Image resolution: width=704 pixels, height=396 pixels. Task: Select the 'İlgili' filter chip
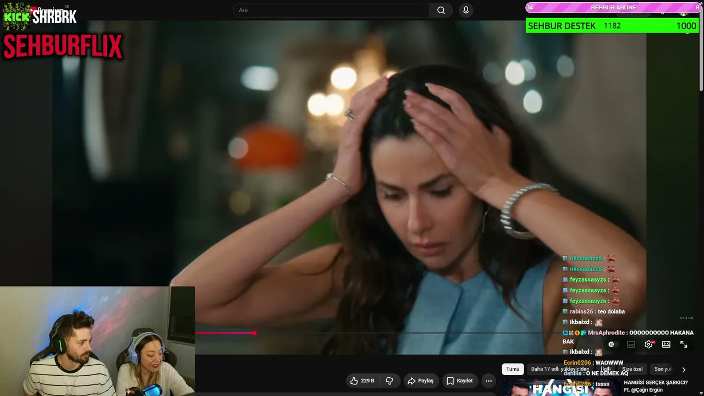[606, 369]
